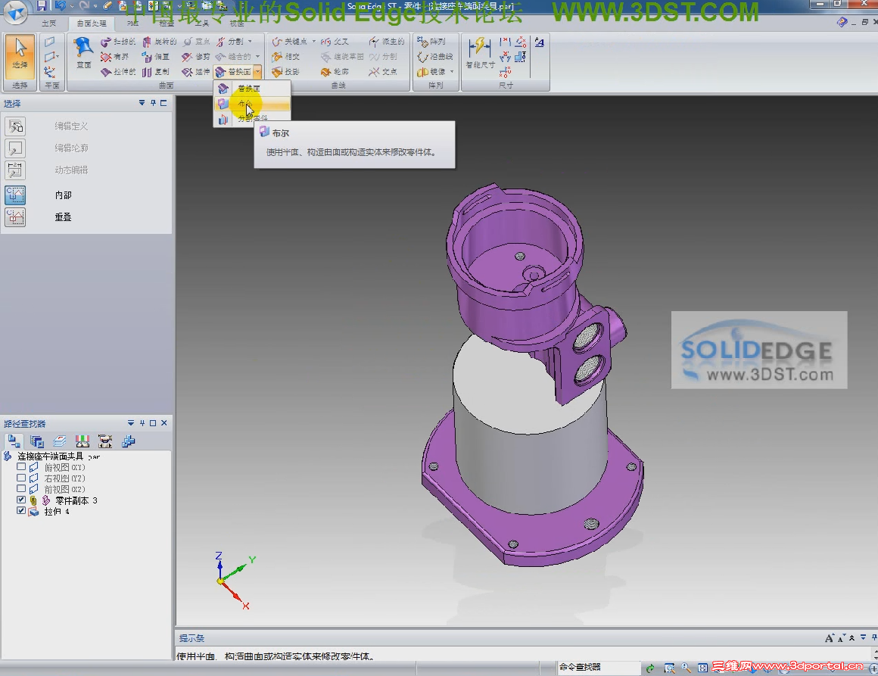Viewport: 878px width, 676px height.
Task: Choose the 扫掠的 swept surface command
Action: 117,42
